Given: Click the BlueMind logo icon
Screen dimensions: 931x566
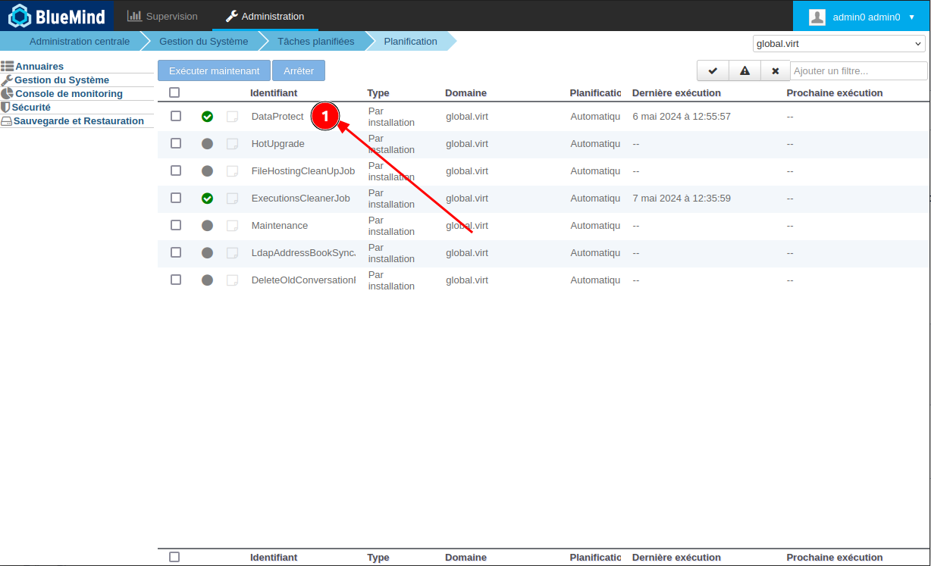Looking at the screenshot, I should tap(20, 16).
